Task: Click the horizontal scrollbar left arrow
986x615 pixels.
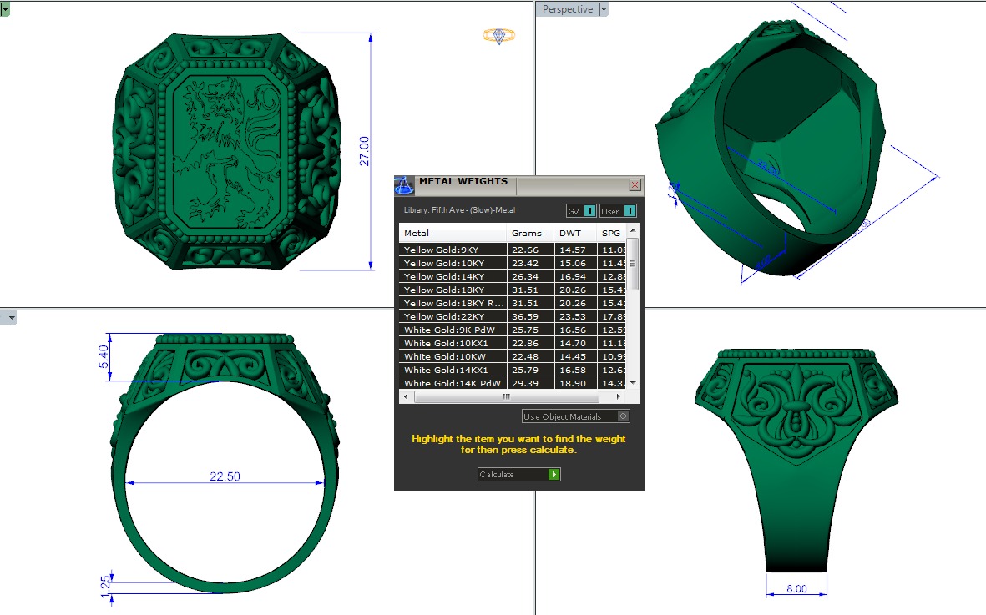Action: click(407, 396)
